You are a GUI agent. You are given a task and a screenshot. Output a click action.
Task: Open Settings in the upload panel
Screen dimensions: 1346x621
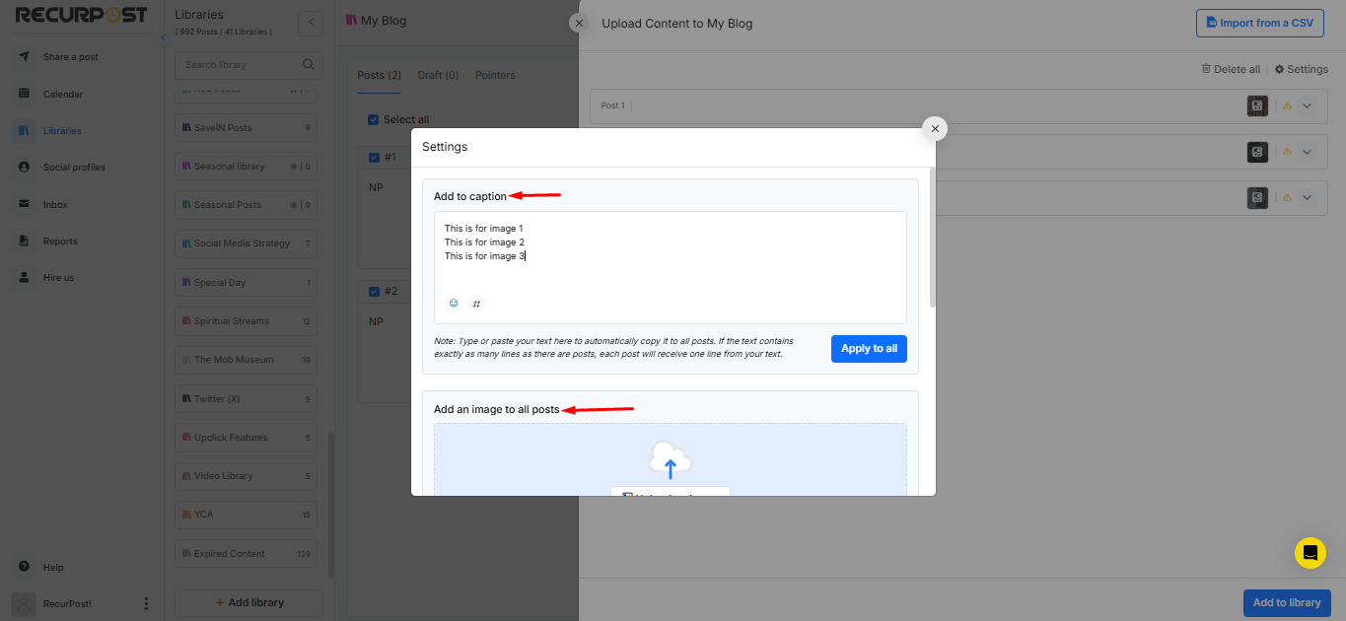[x=1302, y=70]
